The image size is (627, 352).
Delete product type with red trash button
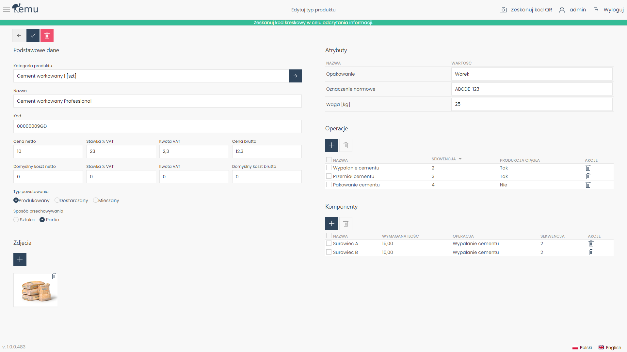[x=47, y=36]
